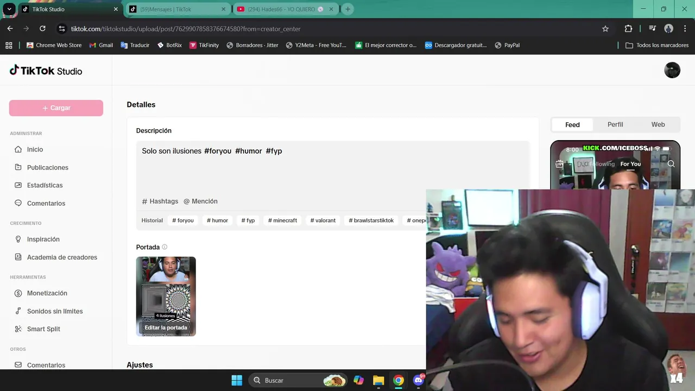
Task: Click the Estadísticas chart icon
Action: [x=18, y=185]
